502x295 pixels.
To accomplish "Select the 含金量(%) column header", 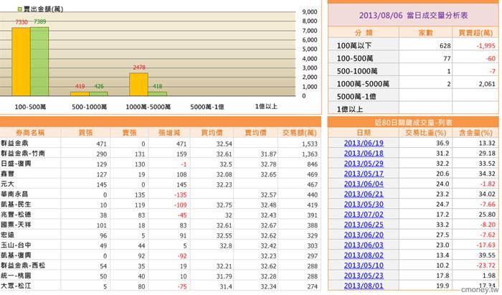I will click(x=475, y=133).
